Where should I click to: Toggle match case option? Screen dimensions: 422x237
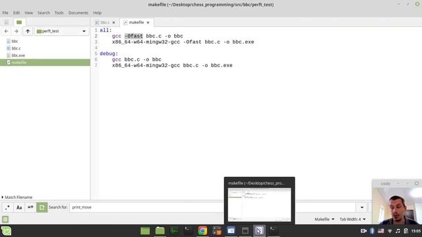(19, 207)
